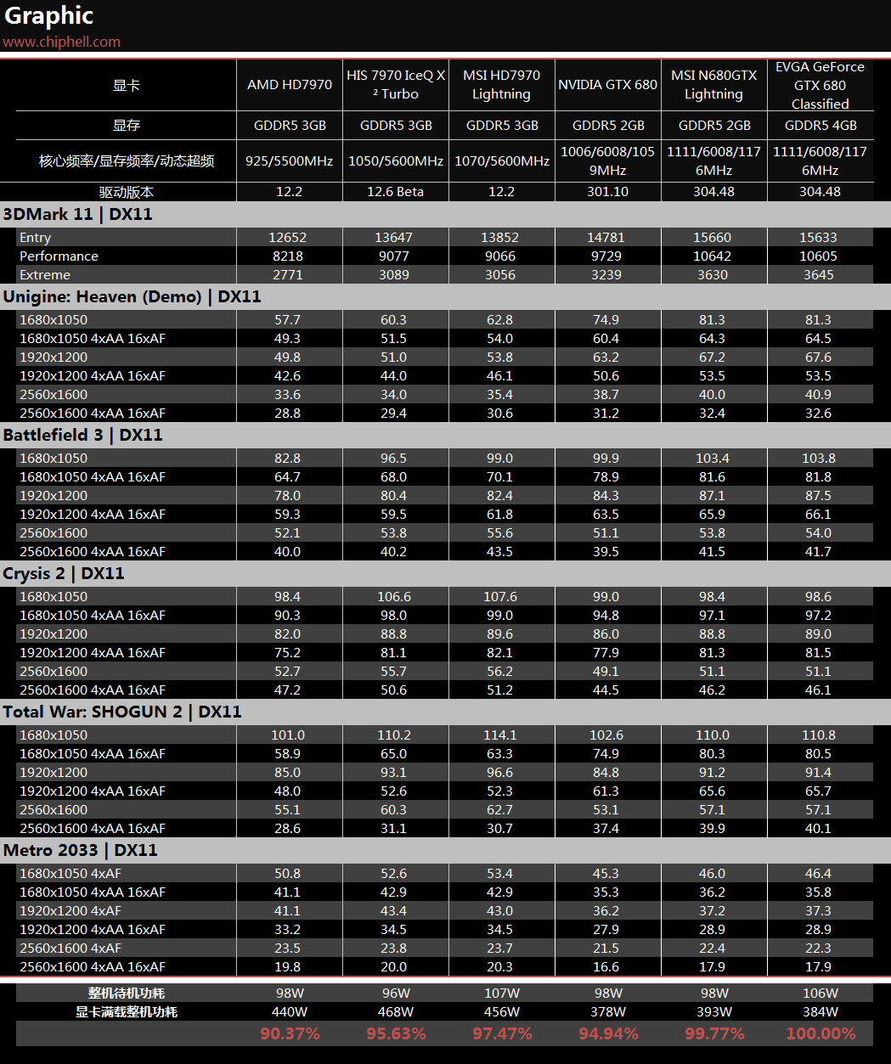Click the Crysis 2 | DX11 section header
The width and height of the screenshot is (891, 1064).
pos(64,573)
